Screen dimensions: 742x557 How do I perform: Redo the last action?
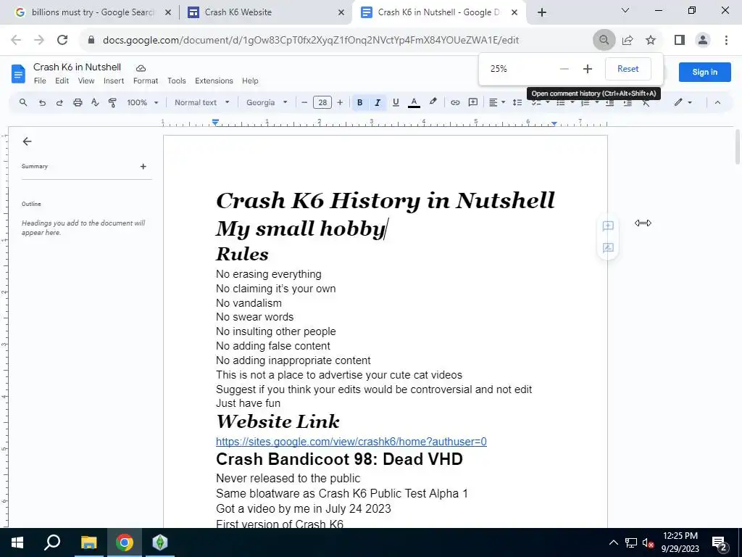59,102
